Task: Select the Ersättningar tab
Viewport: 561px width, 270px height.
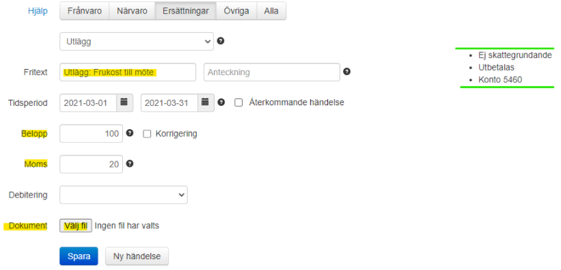Action: [x=186, y=11]
